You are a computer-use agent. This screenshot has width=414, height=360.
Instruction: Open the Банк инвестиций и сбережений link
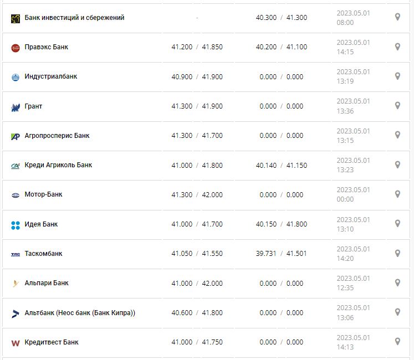tap(74, 18)
